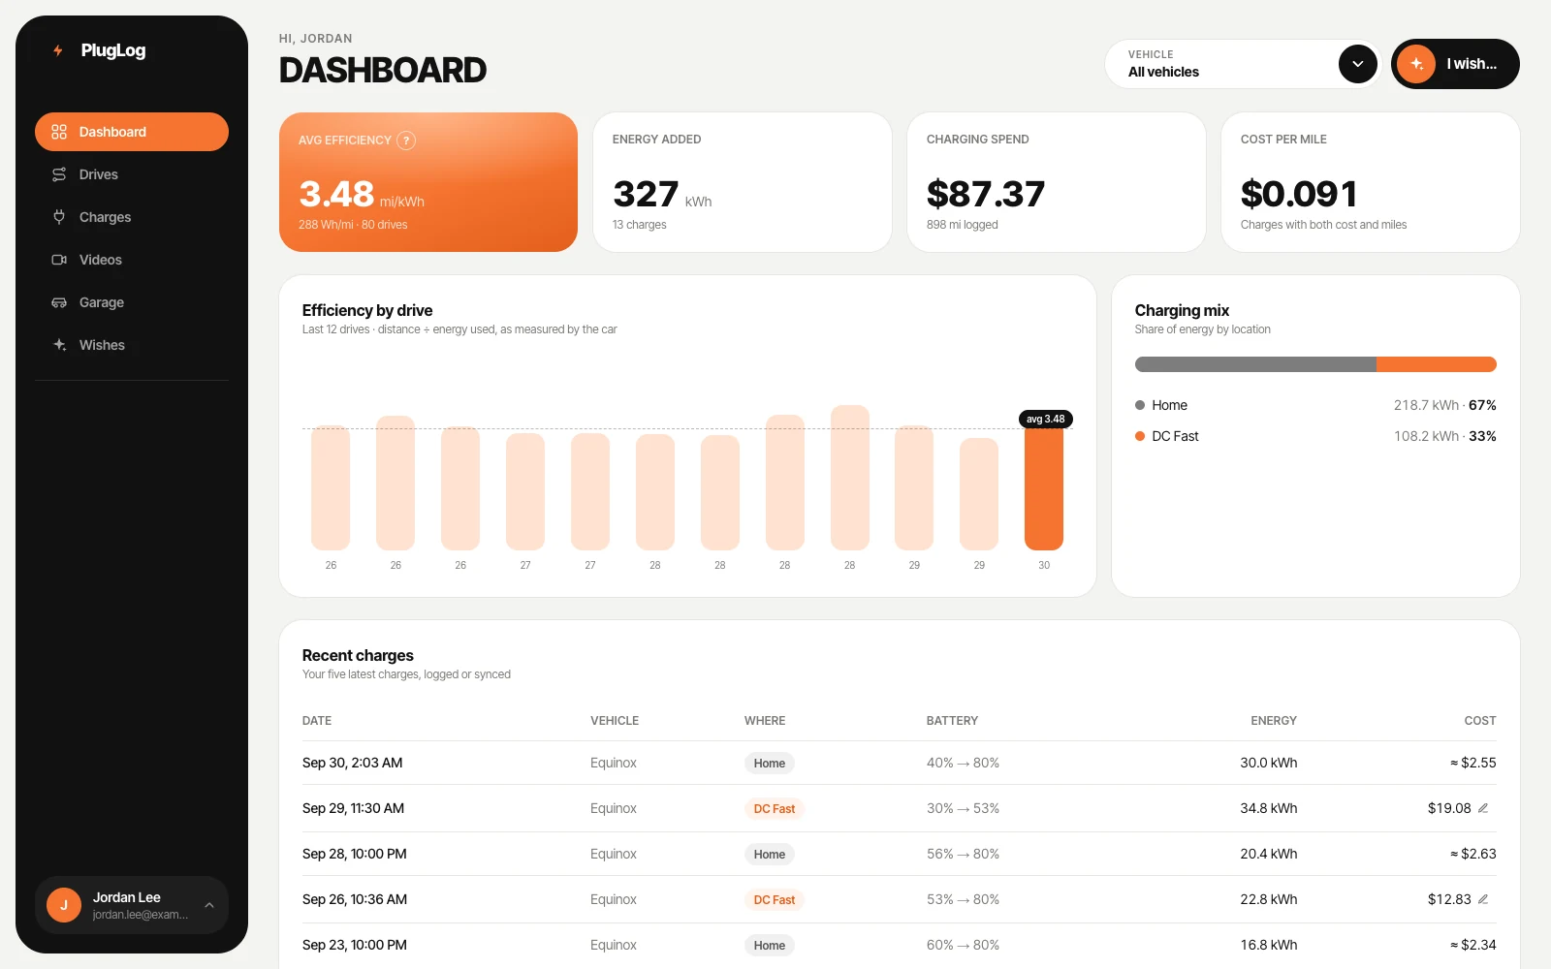Click 'Sep 23, 10:00 PM' date cell
The height and width of the screenshot is (969, 1551).
[355, 946]
